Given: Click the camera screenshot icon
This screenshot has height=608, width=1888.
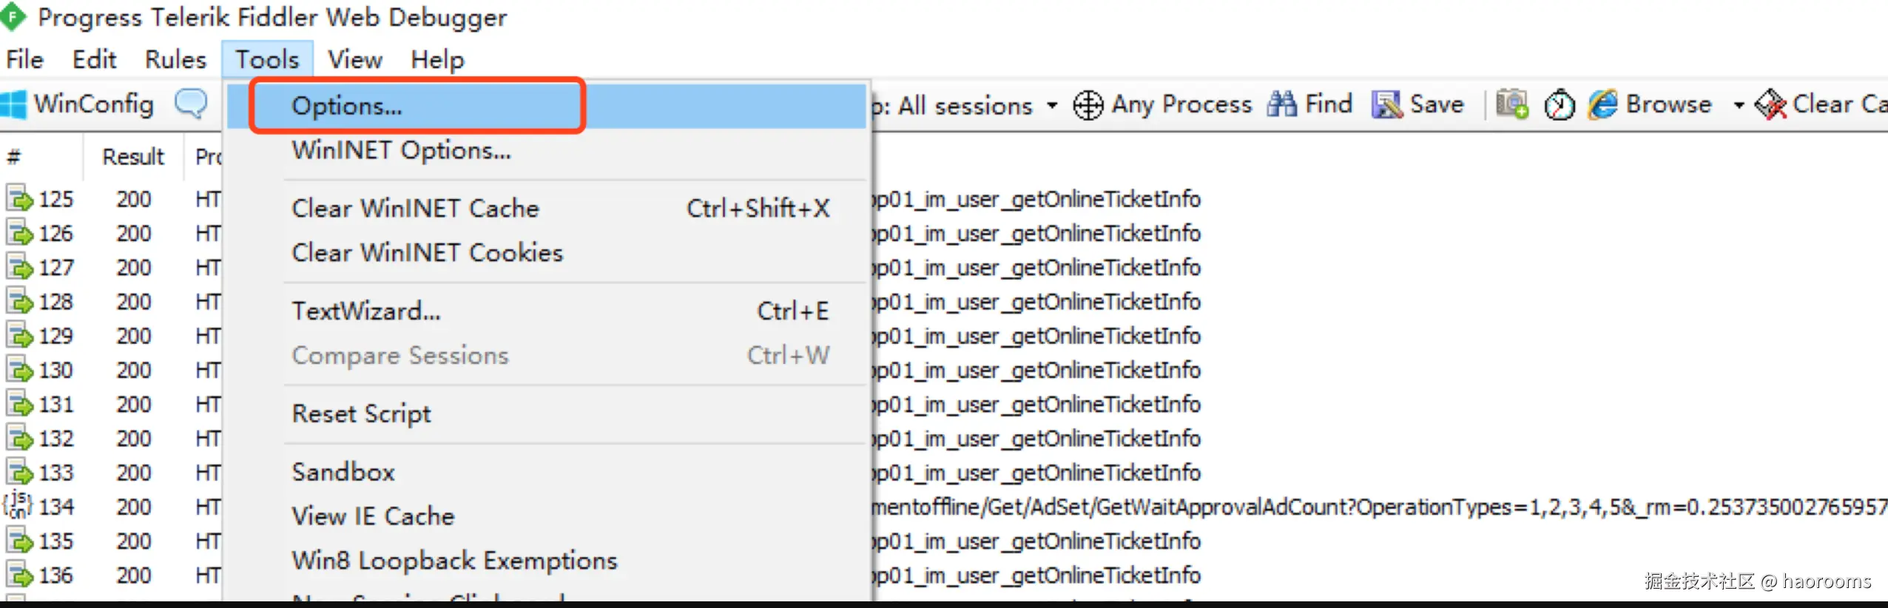Looking at the screenshot, I should tap(1511, 104).
